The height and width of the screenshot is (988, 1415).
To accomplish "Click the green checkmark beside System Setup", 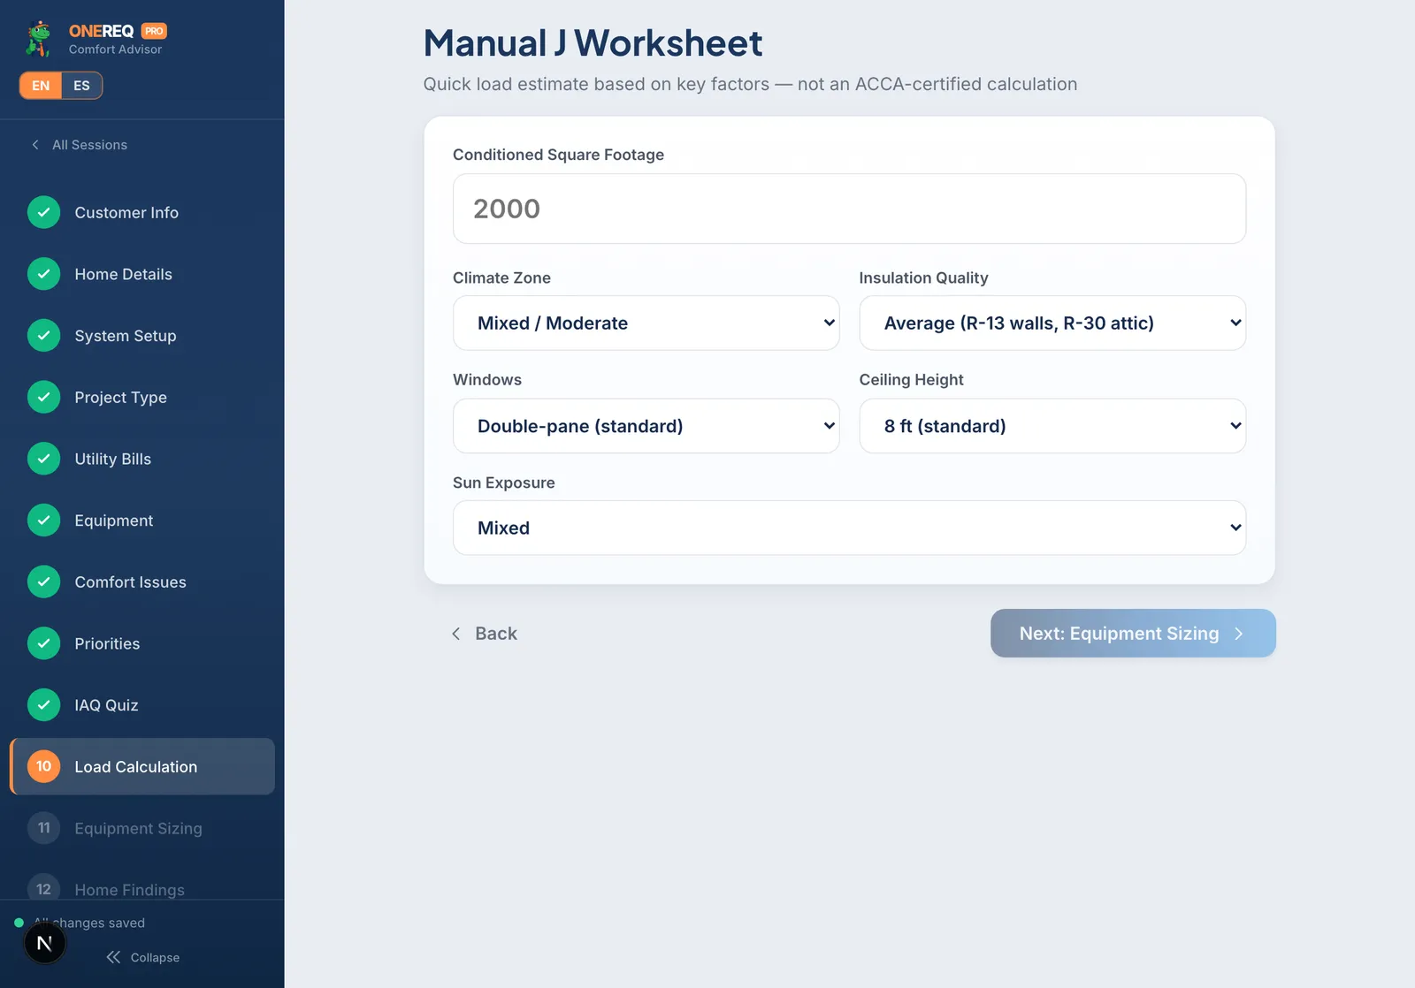I will pos(43,336).
